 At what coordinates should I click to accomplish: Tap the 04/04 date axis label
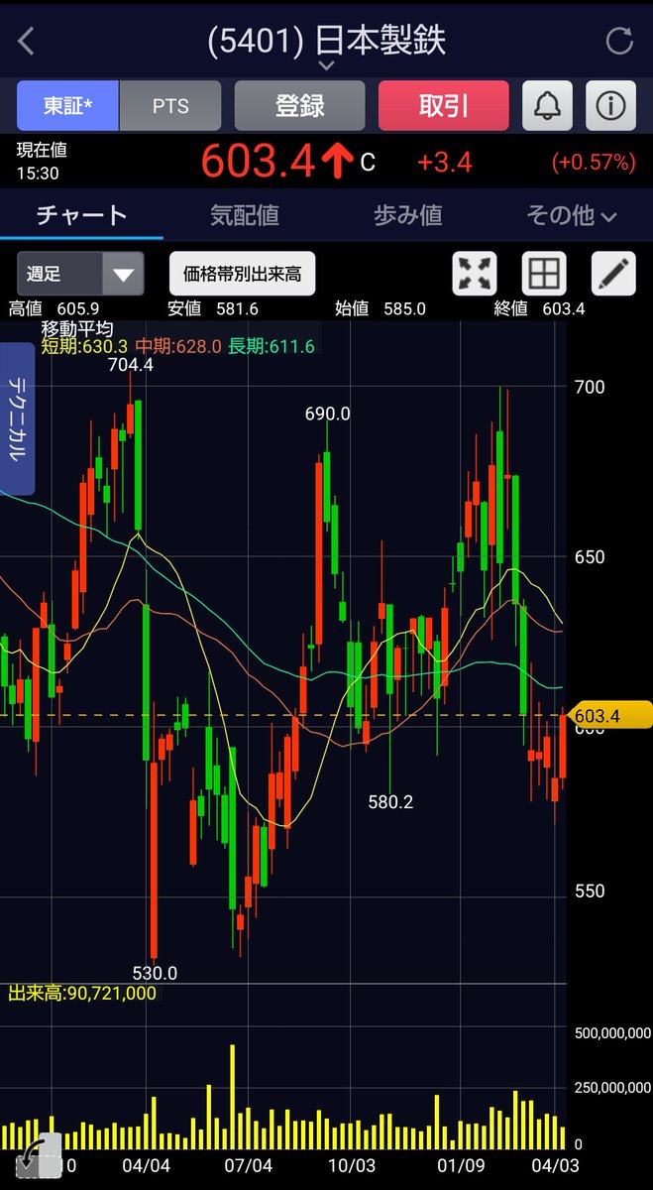point(146,1165)
